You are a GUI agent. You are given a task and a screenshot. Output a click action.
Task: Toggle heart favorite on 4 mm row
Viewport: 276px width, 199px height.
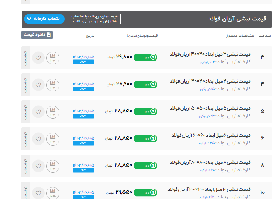pos(38,85)
